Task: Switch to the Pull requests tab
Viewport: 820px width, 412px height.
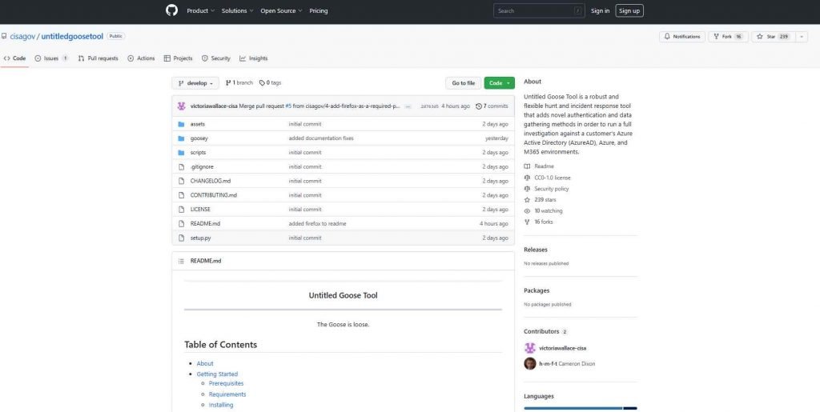Action: click(98, 58)
